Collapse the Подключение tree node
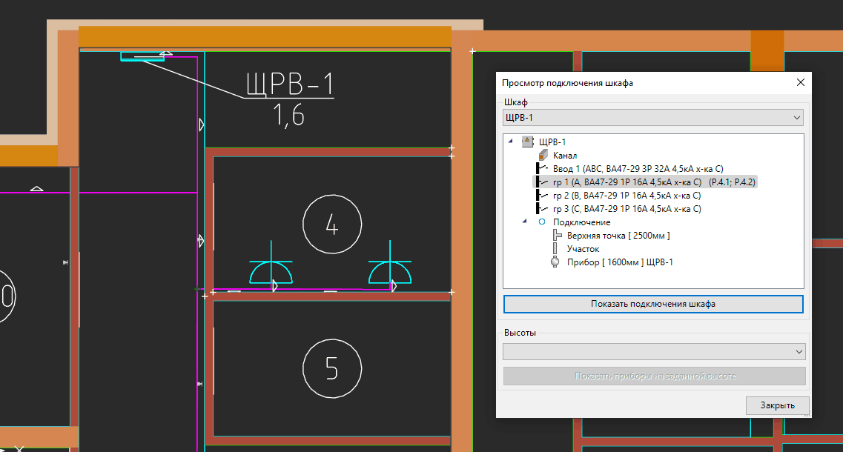The width and height of the screenshot is (843, 452). [x=525, y=222]
